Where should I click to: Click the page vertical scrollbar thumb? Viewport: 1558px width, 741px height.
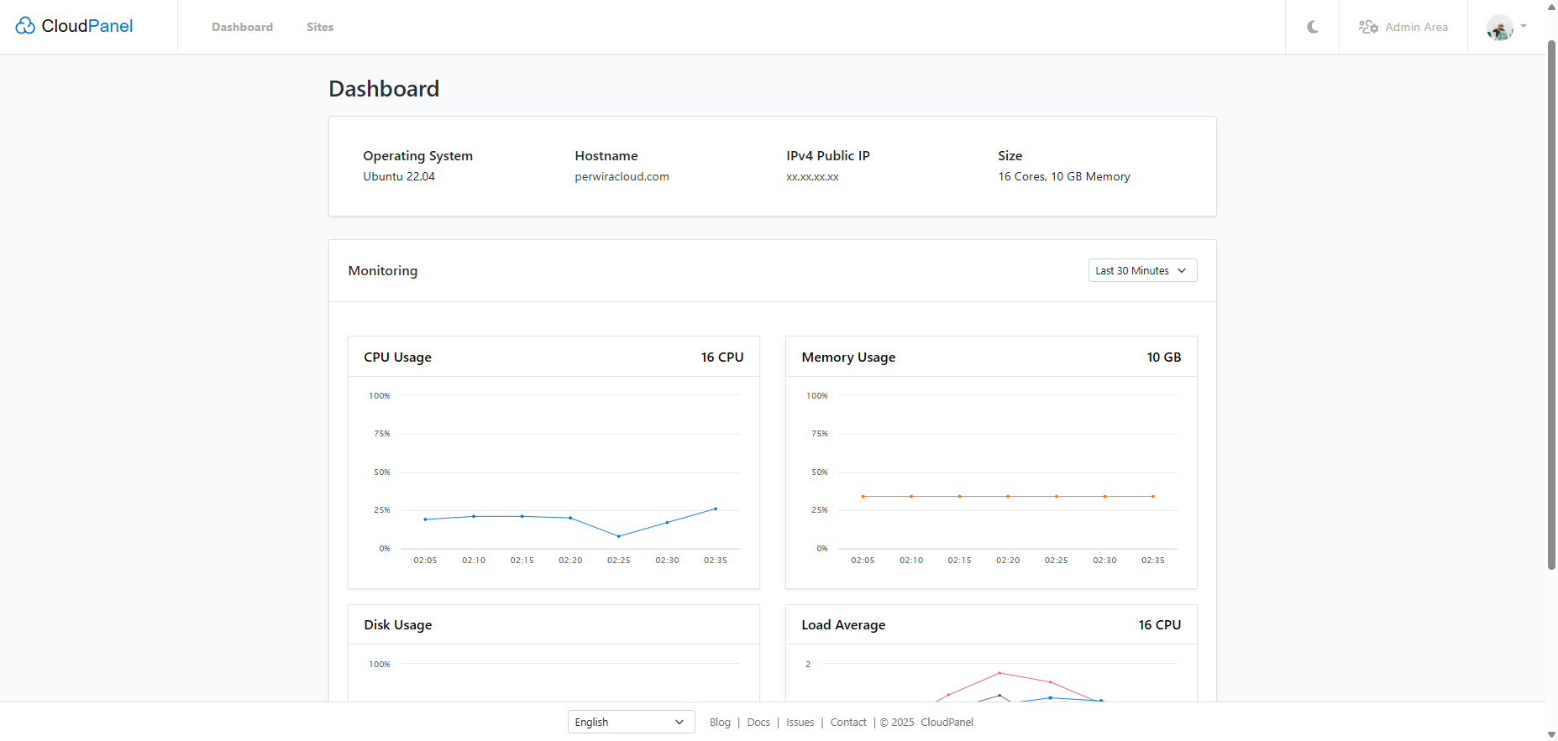[1551, 304]
